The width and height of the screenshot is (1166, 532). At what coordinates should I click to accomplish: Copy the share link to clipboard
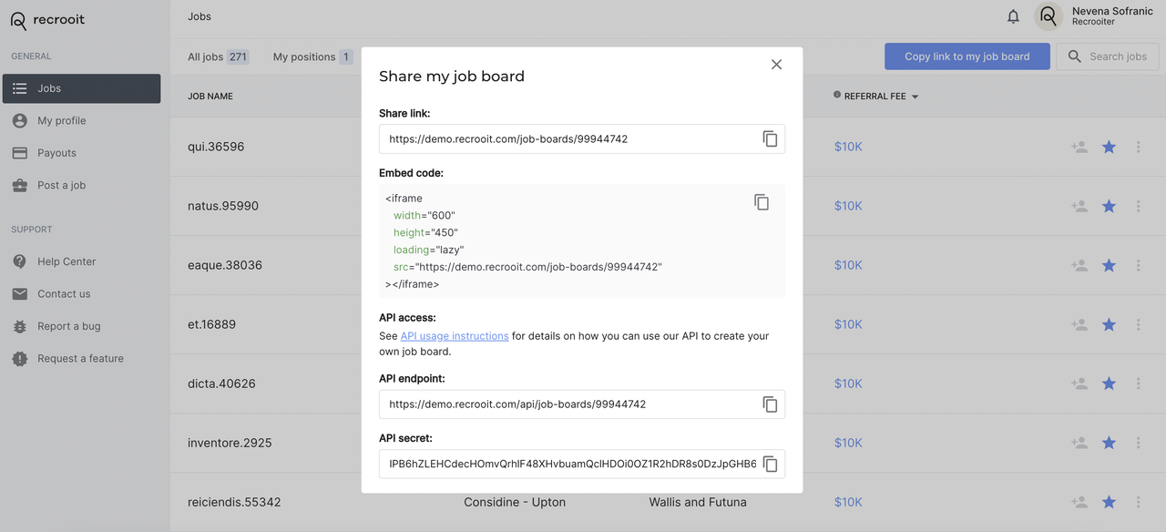click(770, 139)
